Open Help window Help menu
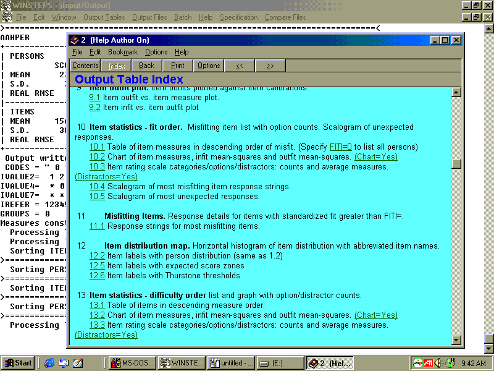494x371 pixels. click(182, 52)
